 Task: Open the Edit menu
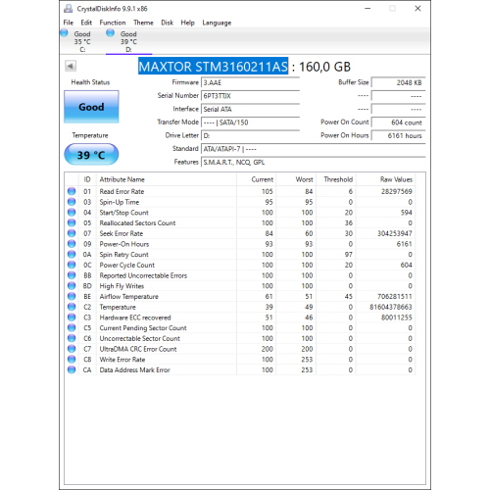coord(86,23)
